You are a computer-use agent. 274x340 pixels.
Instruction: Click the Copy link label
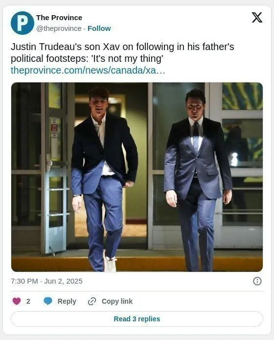(117, 301)
